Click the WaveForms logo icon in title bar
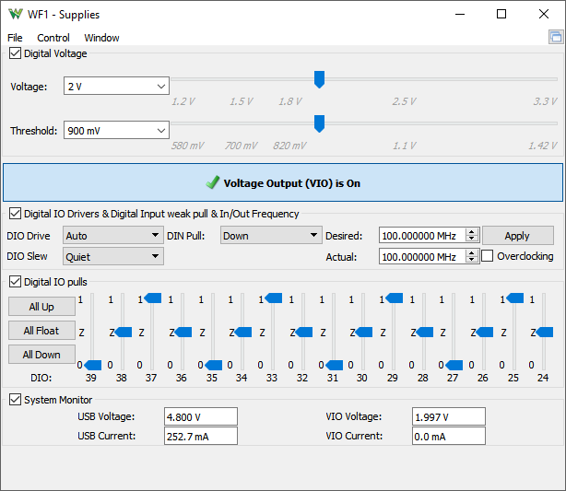This screenshot has height=491, width=566. coord(16,15)
